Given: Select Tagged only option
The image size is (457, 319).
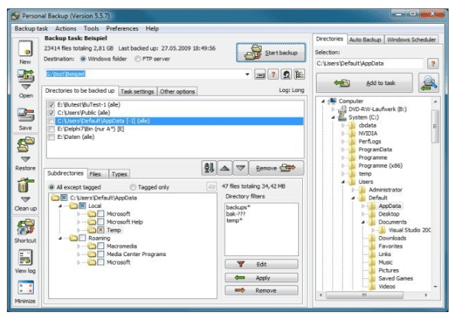Looking at the screenshot, I should click(x=133, y=187).
